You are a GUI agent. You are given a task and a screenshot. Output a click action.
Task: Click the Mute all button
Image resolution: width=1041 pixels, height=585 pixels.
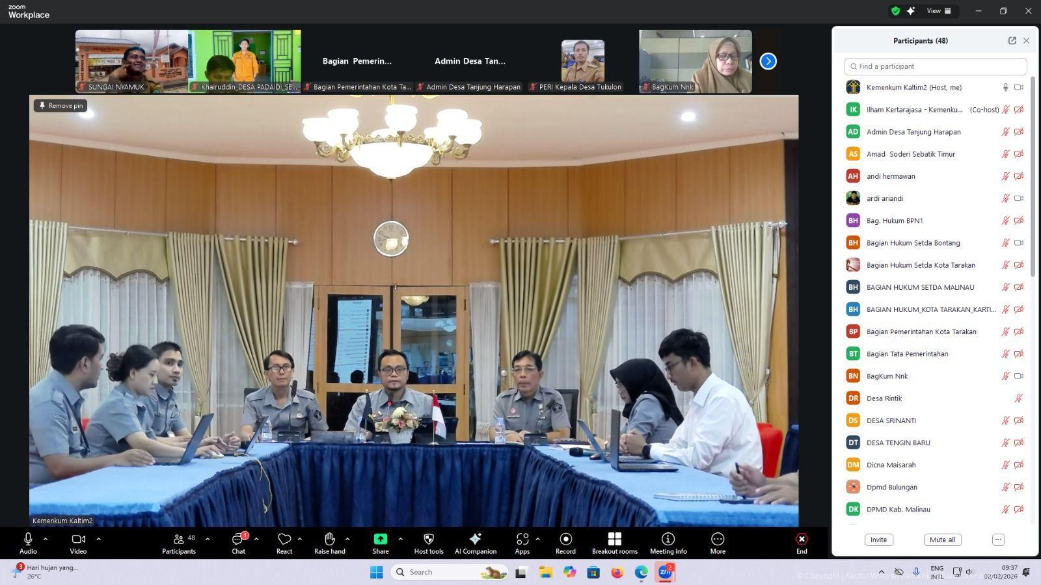(x=942, y=539)
